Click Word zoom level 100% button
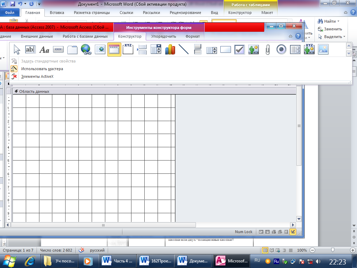The height and width of the screenshot is (268, 357). pos(302,250)
